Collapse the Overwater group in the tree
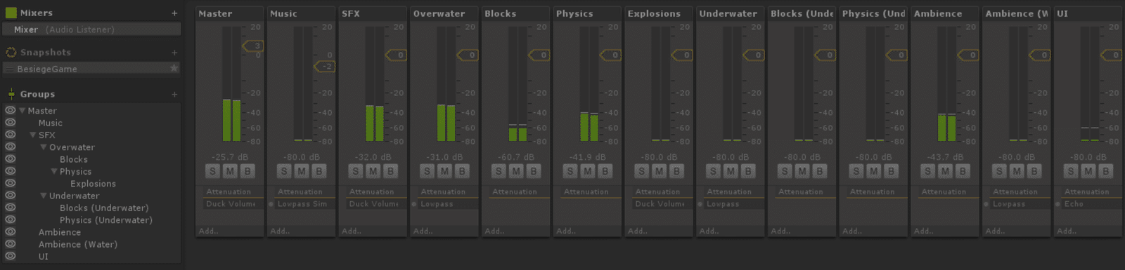The image size is (1125, 270). click(x=44, y=147)
